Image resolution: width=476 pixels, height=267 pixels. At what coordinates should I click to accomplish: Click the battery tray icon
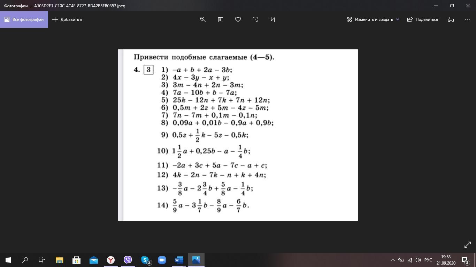pyautogui.click(x=401, y=260)
